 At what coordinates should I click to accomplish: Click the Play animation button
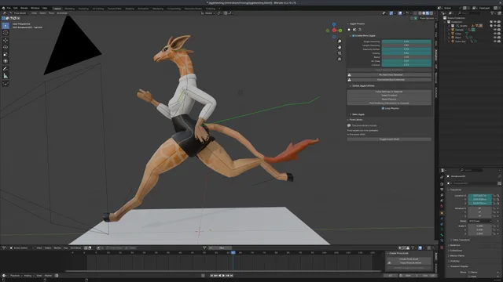[223, 275]
